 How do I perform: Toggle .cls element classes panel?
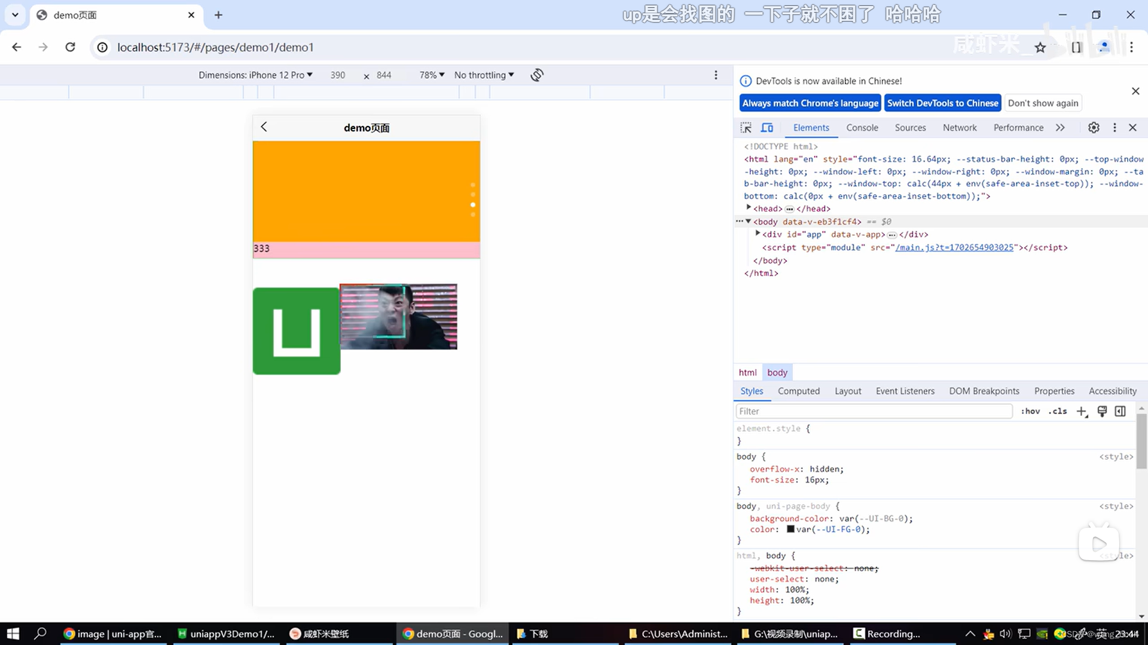1058,411
